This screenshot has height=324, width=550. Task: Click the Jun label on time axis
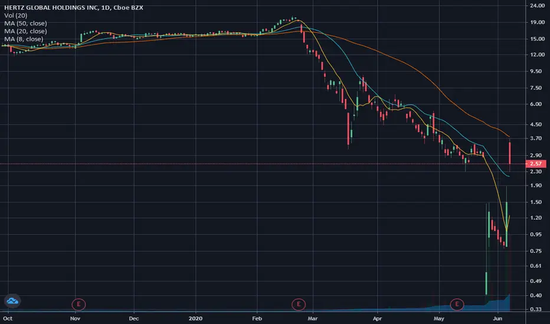pos(497,318)
